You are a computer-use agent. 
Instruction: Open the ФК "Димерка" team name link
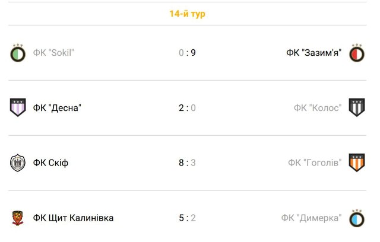[311, 218]
